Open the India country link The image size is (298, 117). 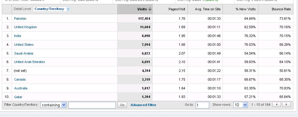point(17,36)
